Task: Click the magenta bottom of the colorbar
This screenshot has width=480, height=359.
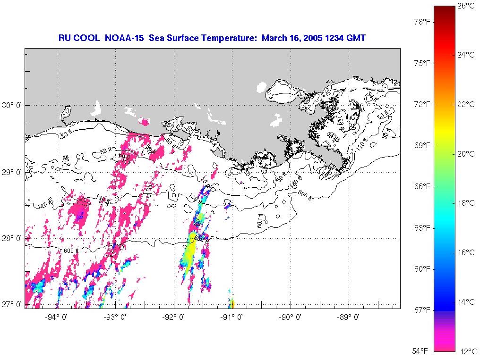Action: [445, 341]
